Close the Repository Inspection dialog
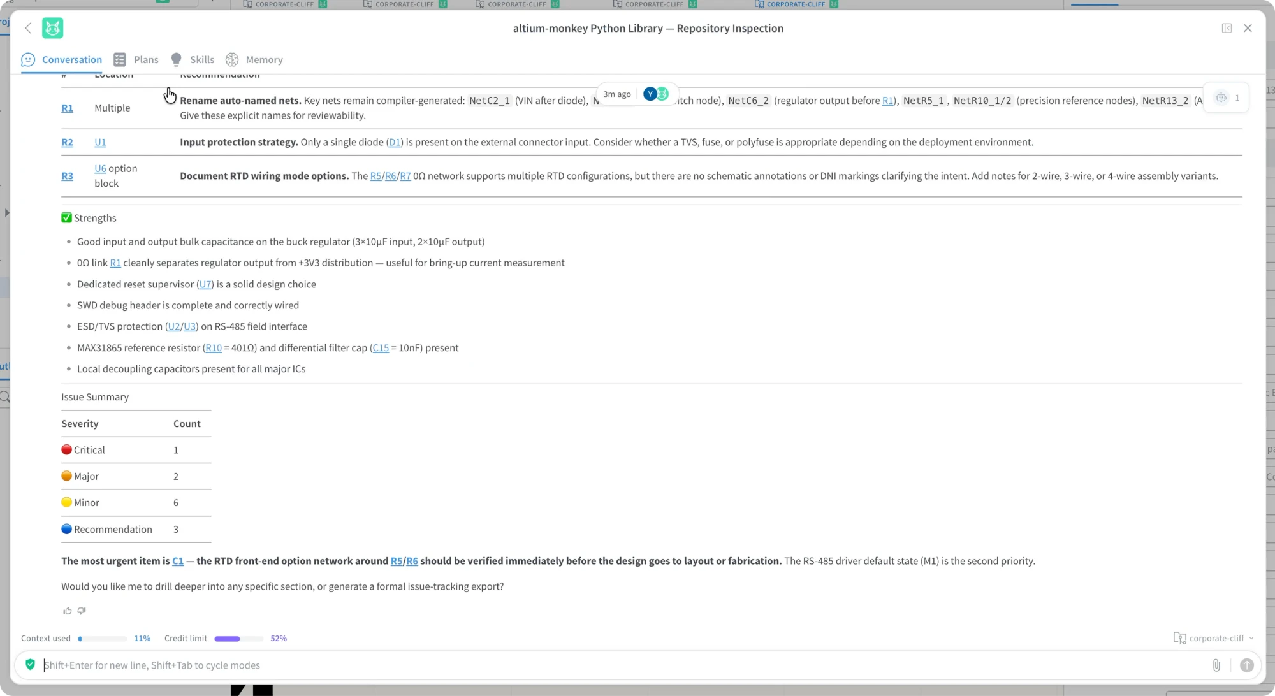 pos(1248,28)
